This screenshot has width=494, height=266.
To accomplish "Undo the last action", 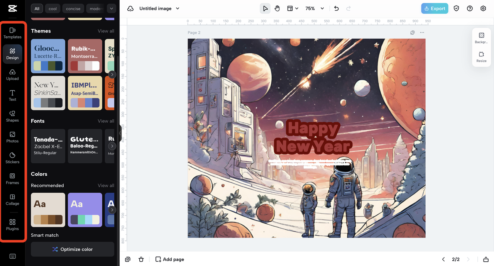I will click(x=336, y=8).
